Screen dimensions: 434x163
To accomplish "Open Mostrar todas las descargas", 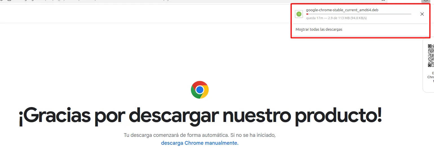I will [319, 29].
